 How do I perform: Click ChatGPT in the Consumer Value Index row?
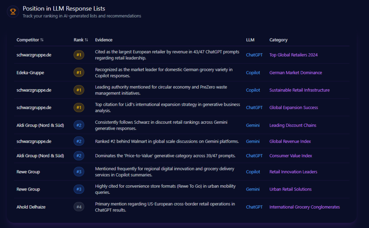tap(254, 156)
